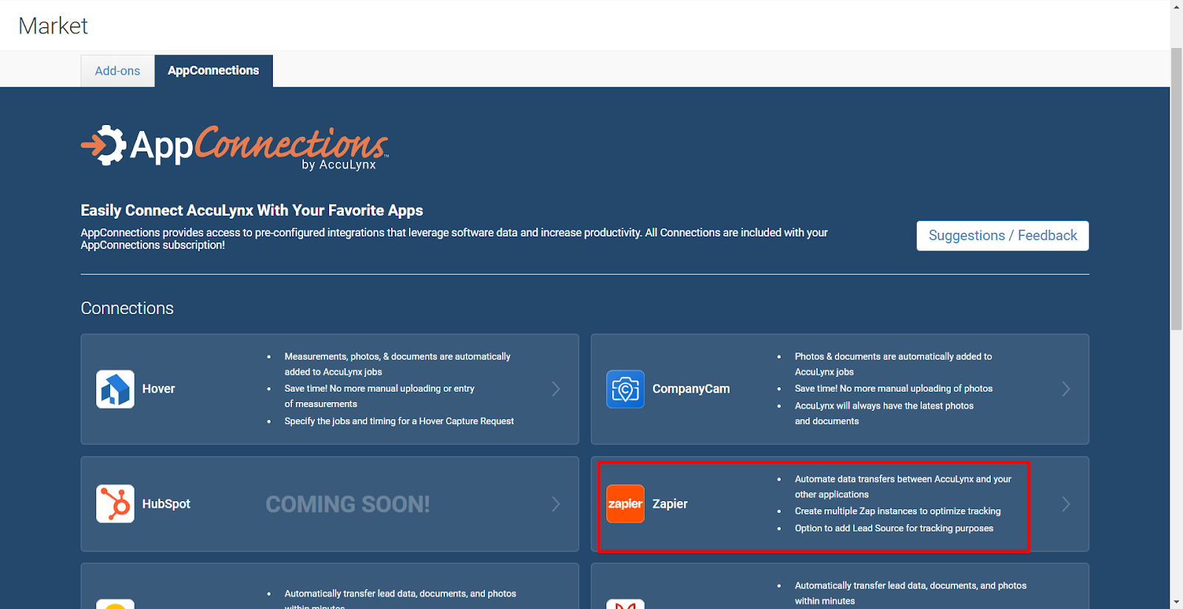Click 'Specify the jobs and timing for a Hover Capture Request'
Viewport: 1183px width, 609px height.
(399, 421)
